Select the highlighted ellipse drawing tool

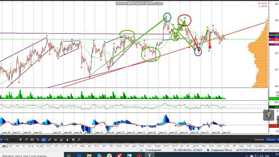point(44,140)
